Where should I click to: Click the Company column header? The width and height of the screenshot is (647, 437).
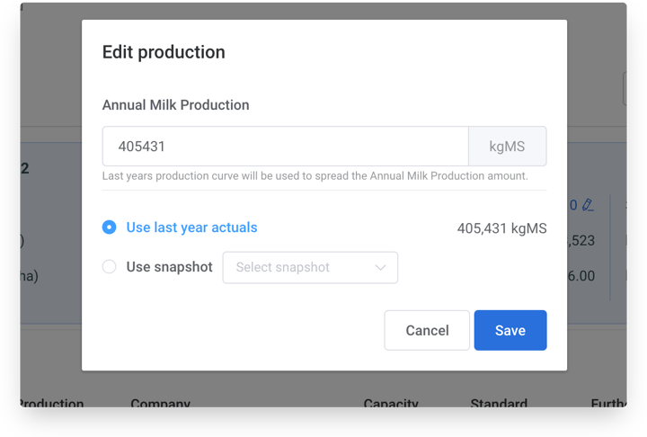161,403
